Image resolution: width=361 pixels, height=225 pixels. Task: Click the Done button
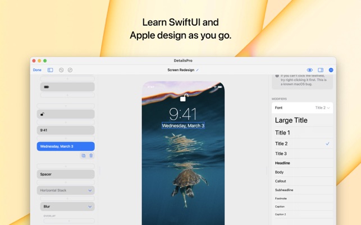pos(37,70)
